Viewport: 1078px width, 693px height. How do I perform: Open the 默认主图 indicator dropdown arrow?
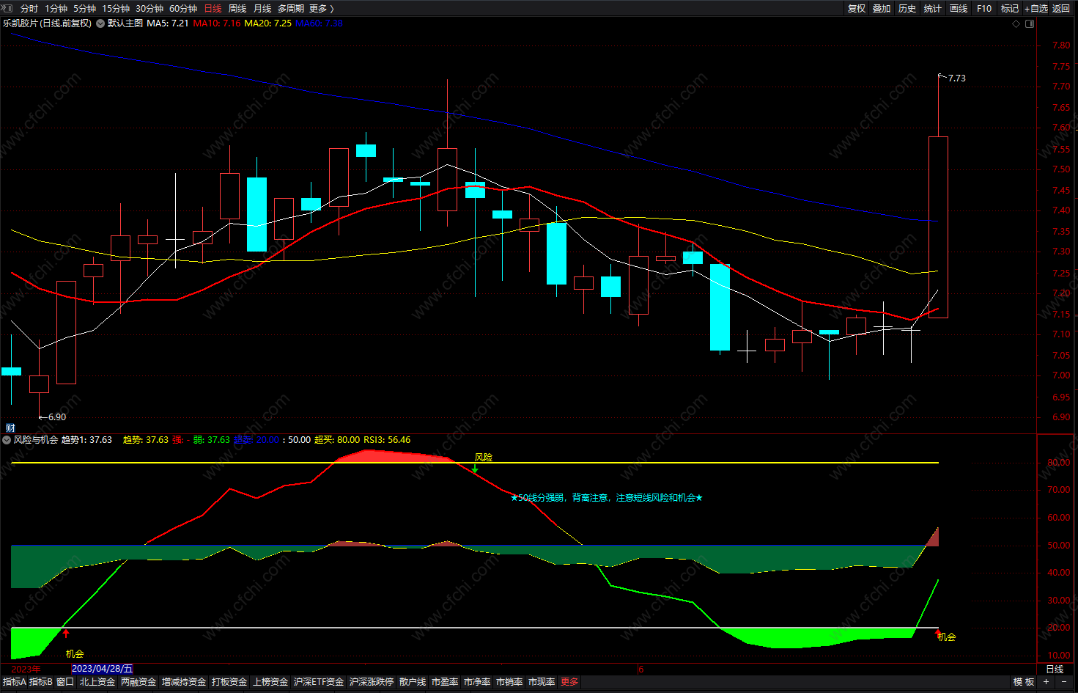tap(100, 23)
